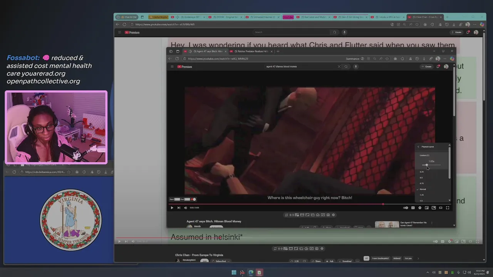The image size is (493, 277).
Task: Select Related filter chip
Action: point(397,259)
